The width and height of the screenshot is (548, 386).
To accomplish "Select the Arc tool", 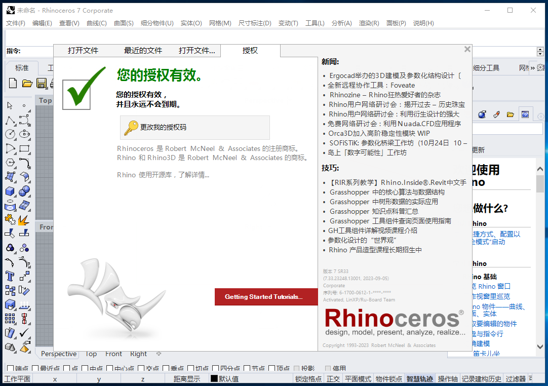I will coord(10,149).
